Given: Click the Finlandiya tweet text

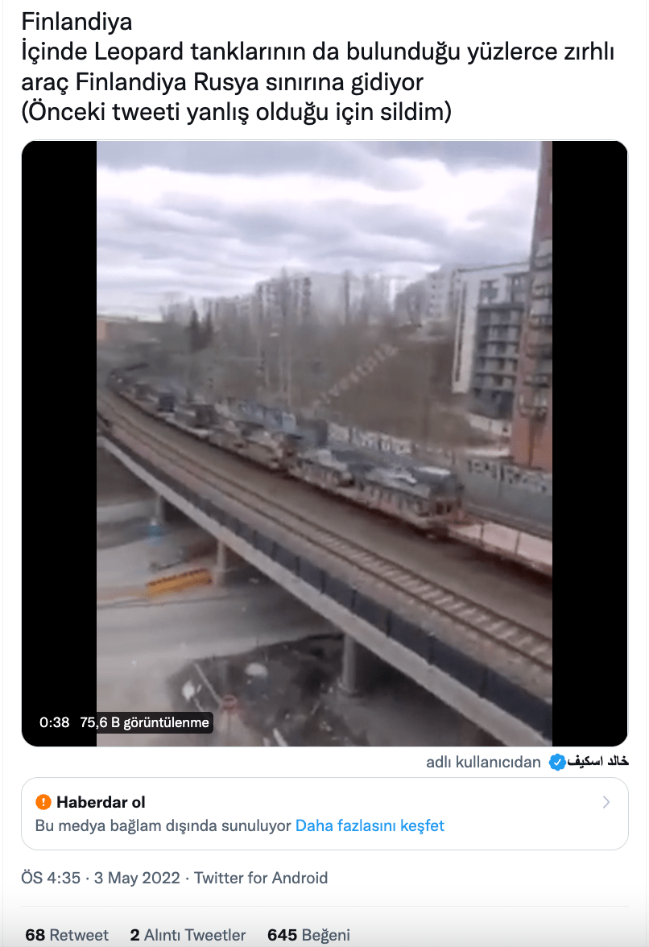Looking at the screenshot, I should (76, 22).
